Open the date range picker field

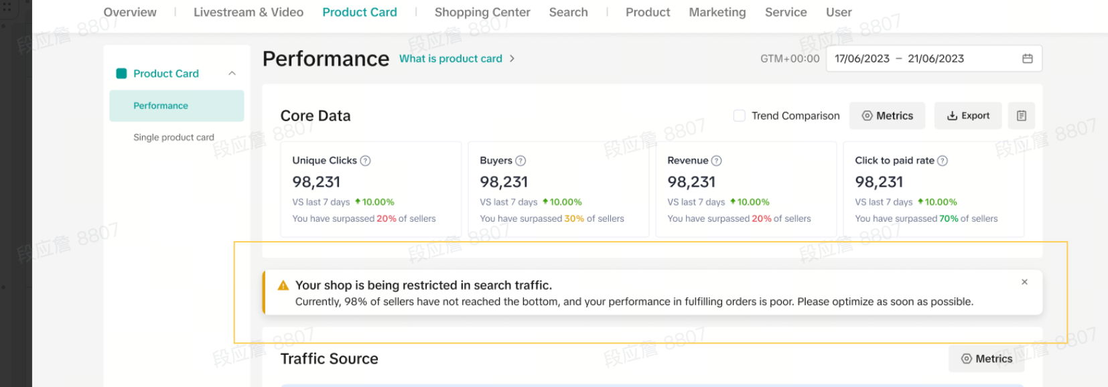[924, 59]
